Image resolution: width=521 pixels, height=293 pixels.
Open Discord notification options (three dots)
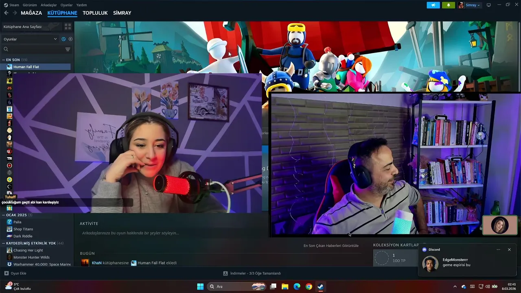[499, 249]
